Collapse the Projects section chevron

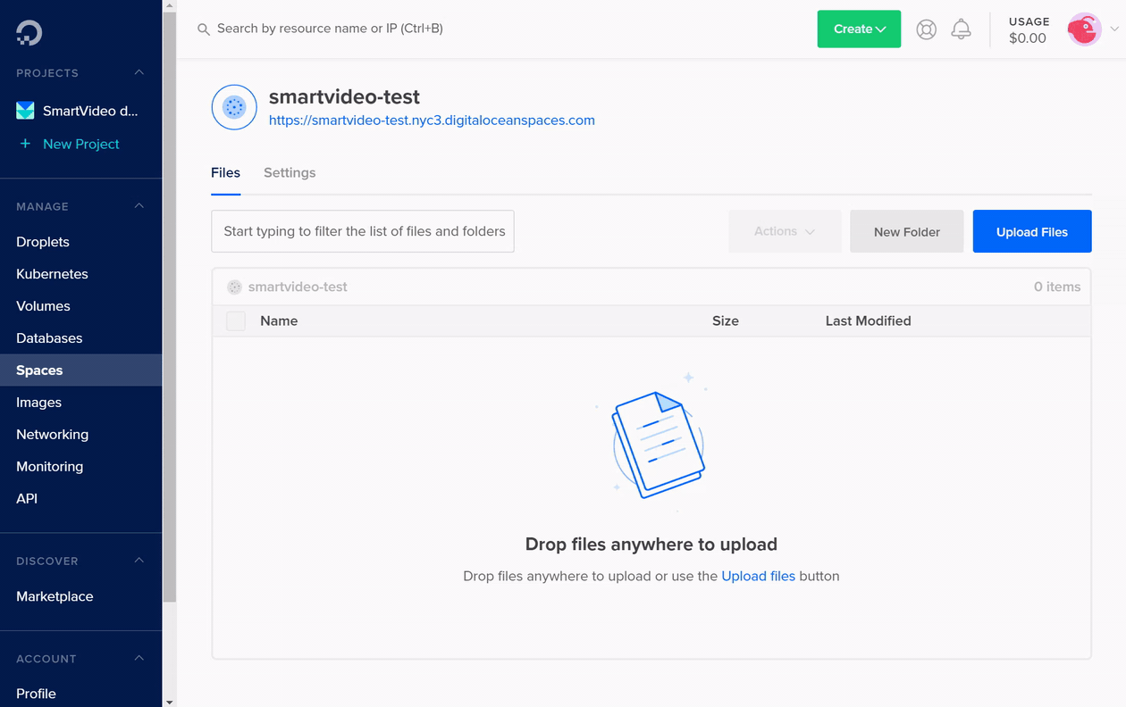click(x=139, y=72)
